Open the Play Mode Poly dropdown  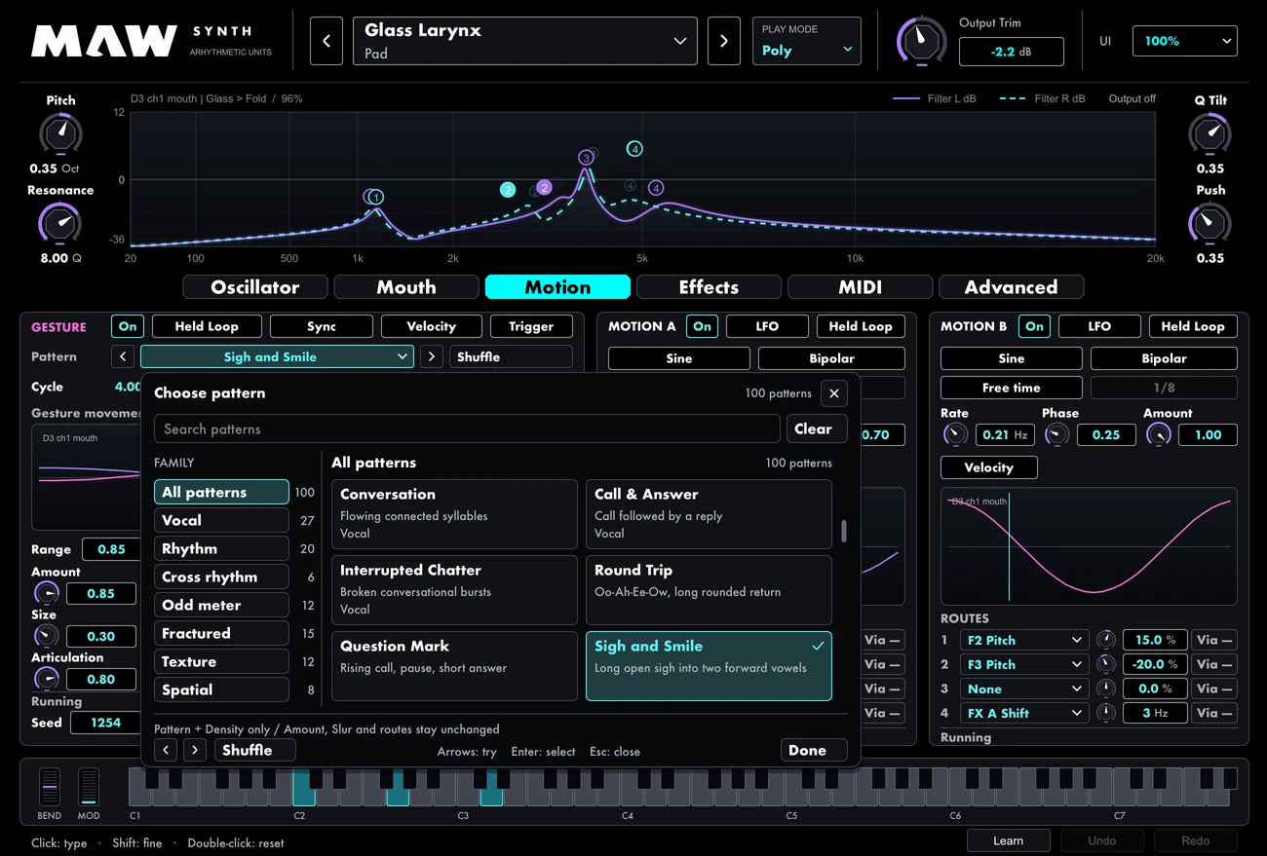[x=807, y=41]
